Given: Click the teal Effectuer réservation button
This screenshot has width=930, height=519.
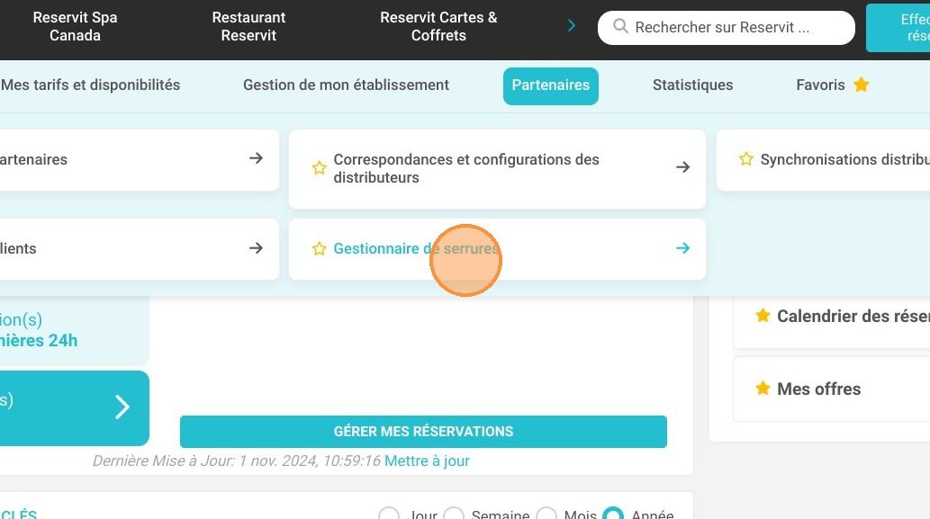Looking at the screenshot, I should [898, 28].
